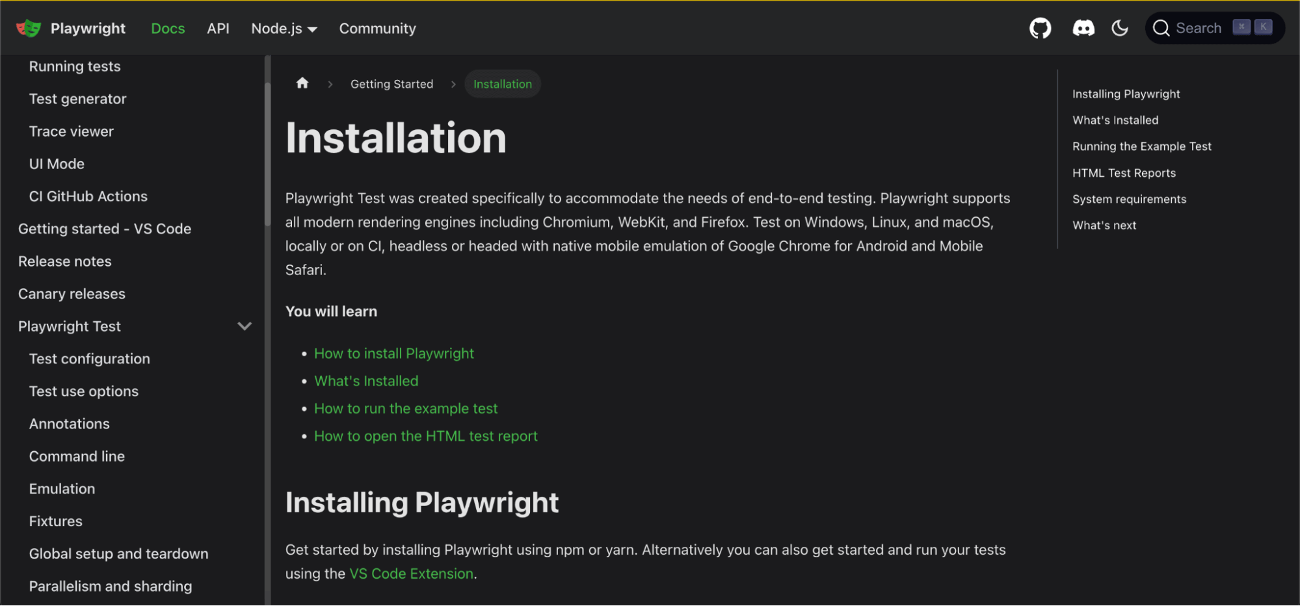Toggle dark/light mode moon icon
The height and width of the screenshot is (606, 1300).
(1119, 29)
